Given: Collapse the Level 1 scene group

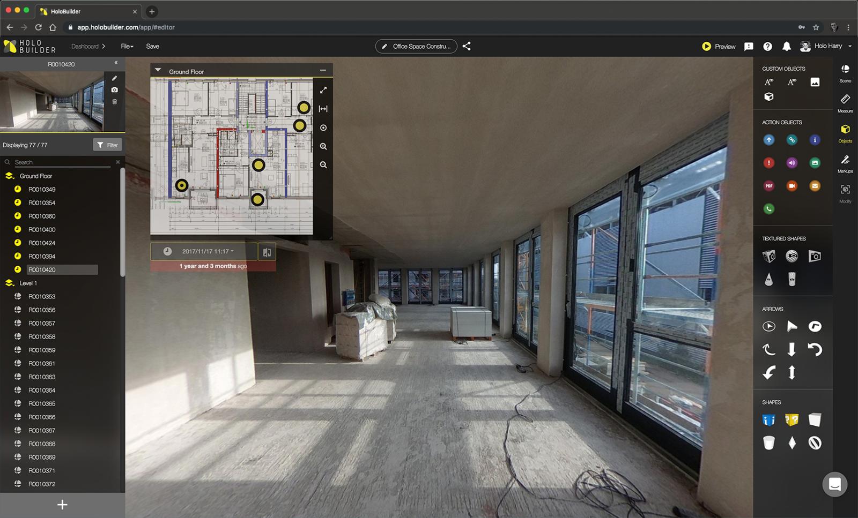Looking at the screenshot, I should tap(9, 283).
